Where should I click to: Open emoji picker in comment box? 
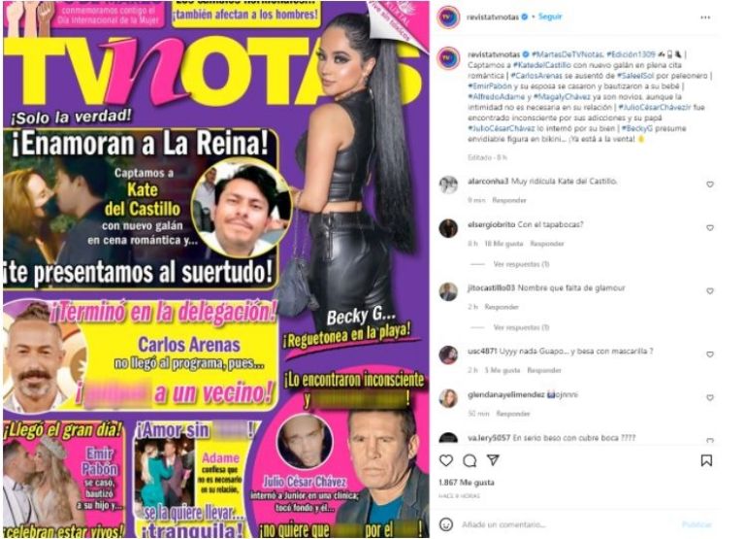445,524
